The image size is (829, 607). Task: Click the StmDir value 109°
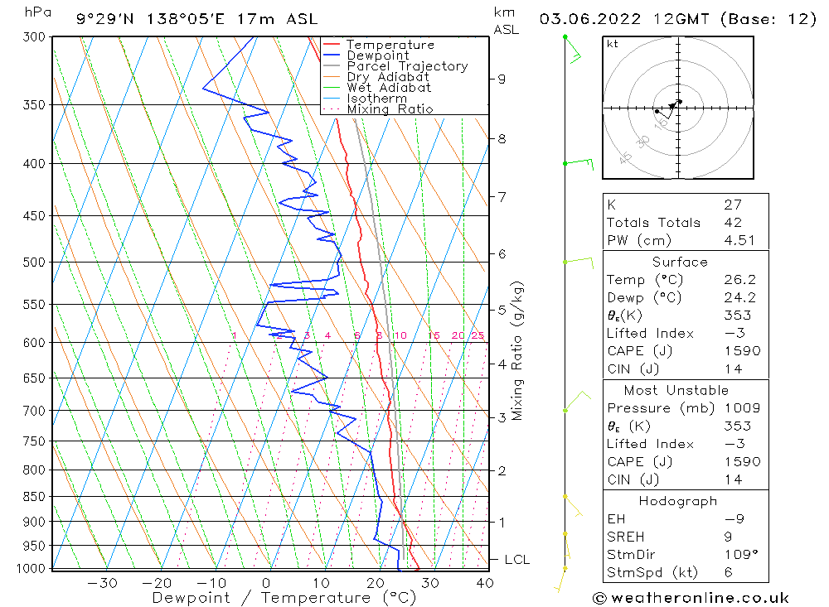point(740,555)
